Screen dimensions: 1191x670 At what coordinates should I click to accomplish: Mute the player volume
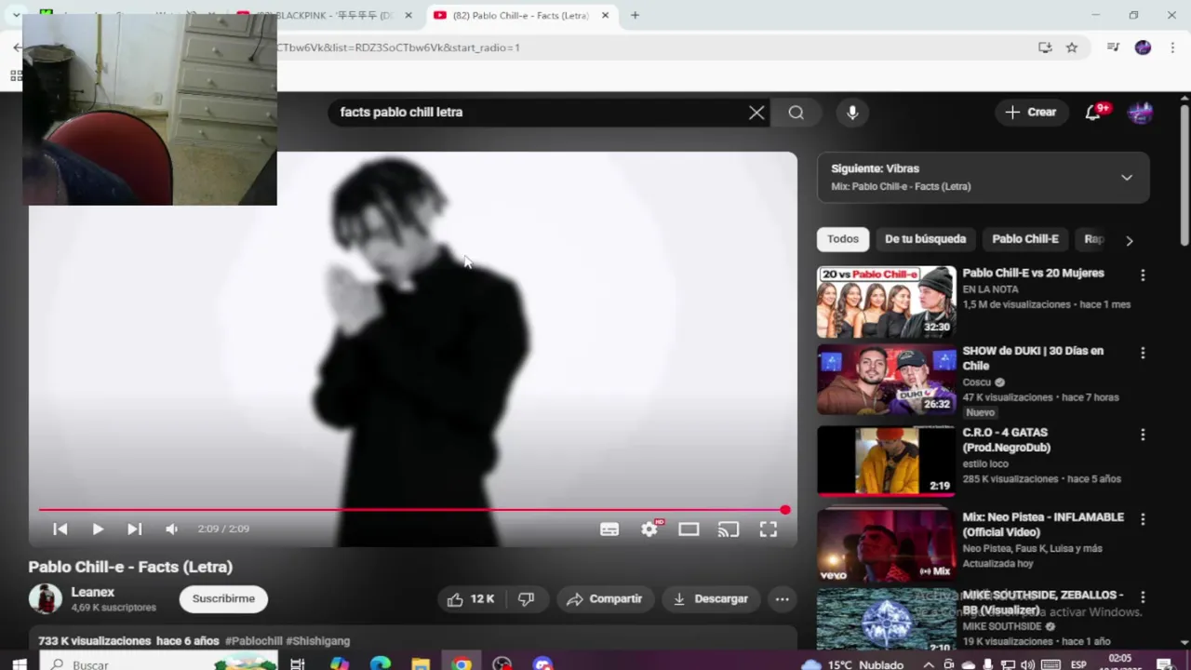172,529
